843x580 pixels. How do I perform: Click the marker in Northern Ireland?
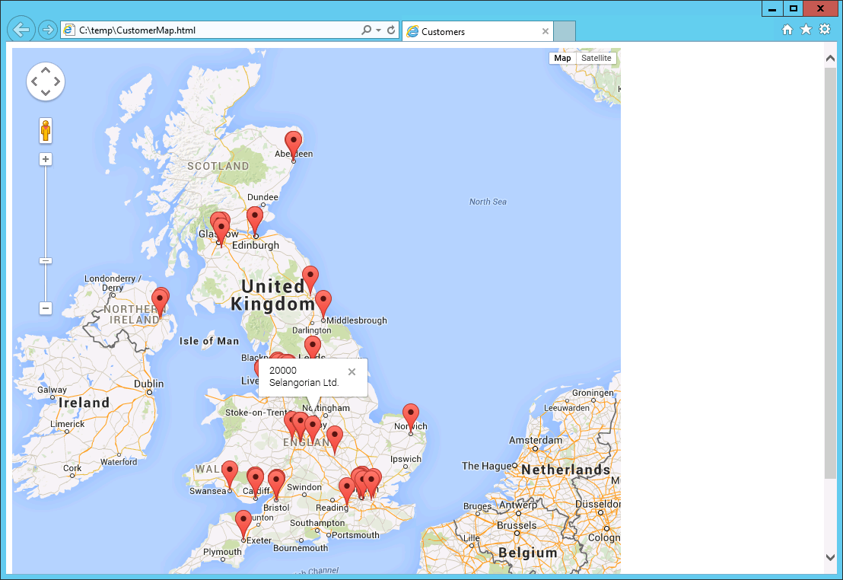160,300
